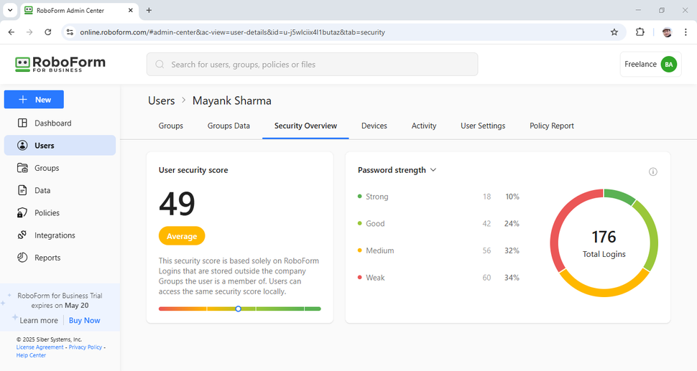The width and height of the screenshot is (697, 371).
Task: Click the Users breadcrumb link
Action: click(162, 101)
